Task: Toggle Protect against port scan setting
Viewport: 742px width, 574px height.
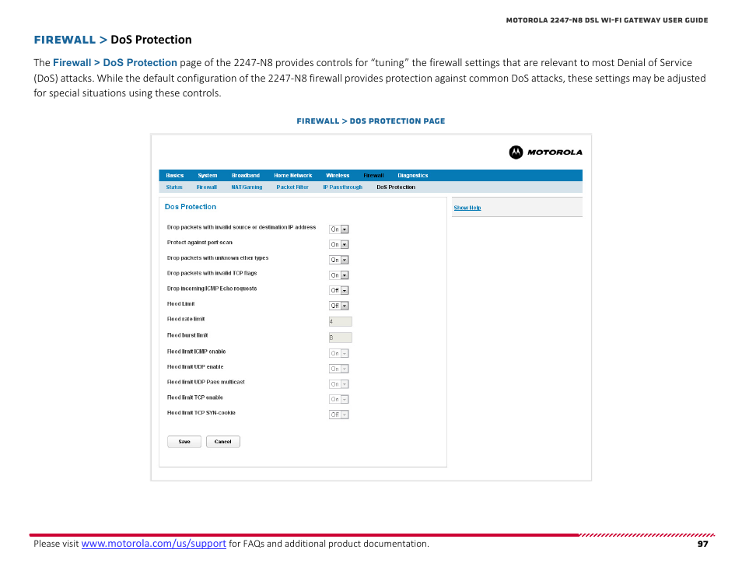Action: (x=339, y=243)
